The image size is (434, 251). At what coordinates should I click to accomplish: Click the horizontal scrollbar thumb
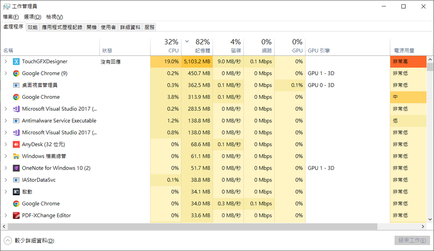[x=192, y=226]
